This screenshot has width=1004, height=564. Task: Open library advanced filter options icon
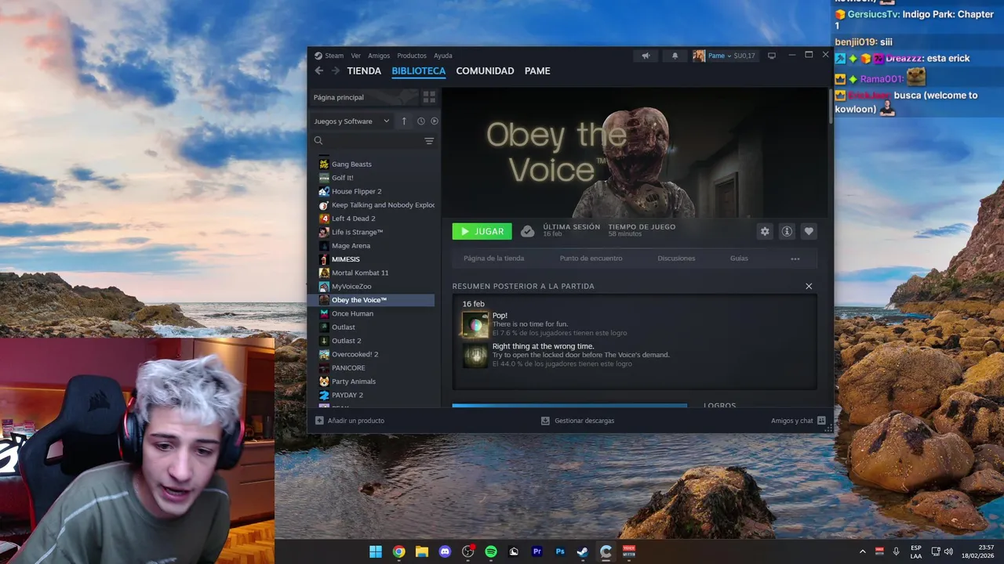pos(429,141)
